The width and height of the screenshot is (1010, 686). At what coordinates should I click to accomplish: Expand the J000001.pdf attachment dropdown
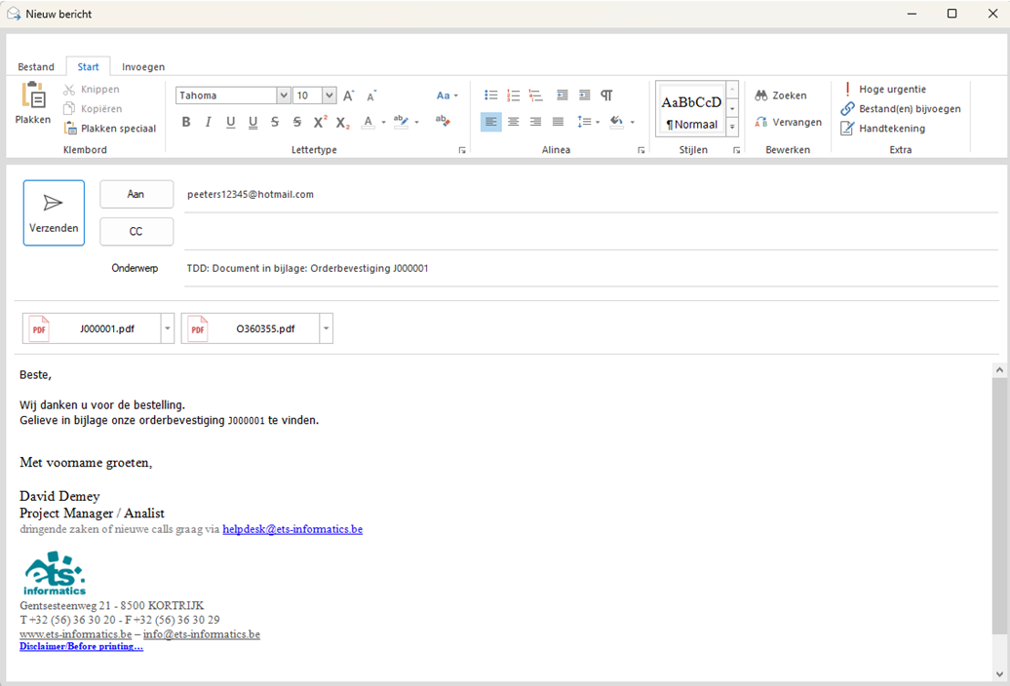click(168, 328)
